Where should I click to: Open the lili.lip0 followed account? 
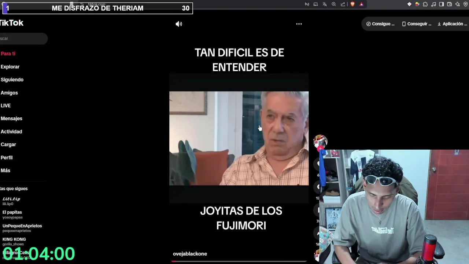point(11,201)
